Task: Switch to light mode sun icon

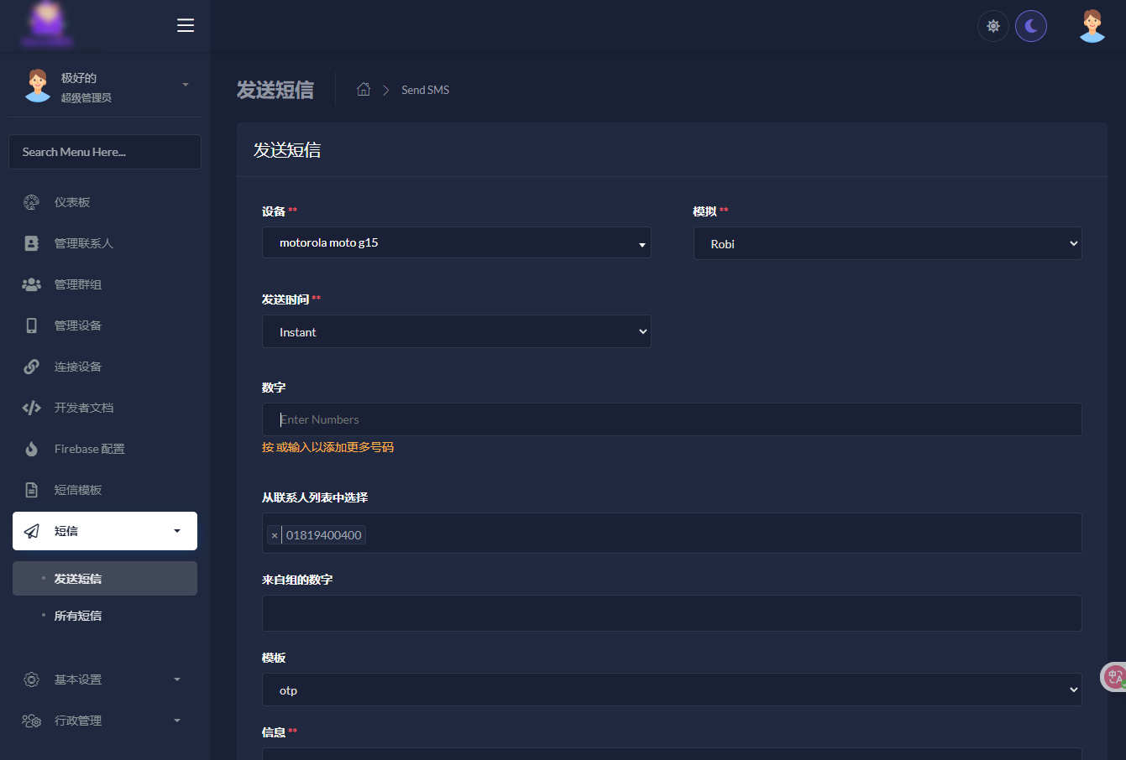Action: point(993,26)
